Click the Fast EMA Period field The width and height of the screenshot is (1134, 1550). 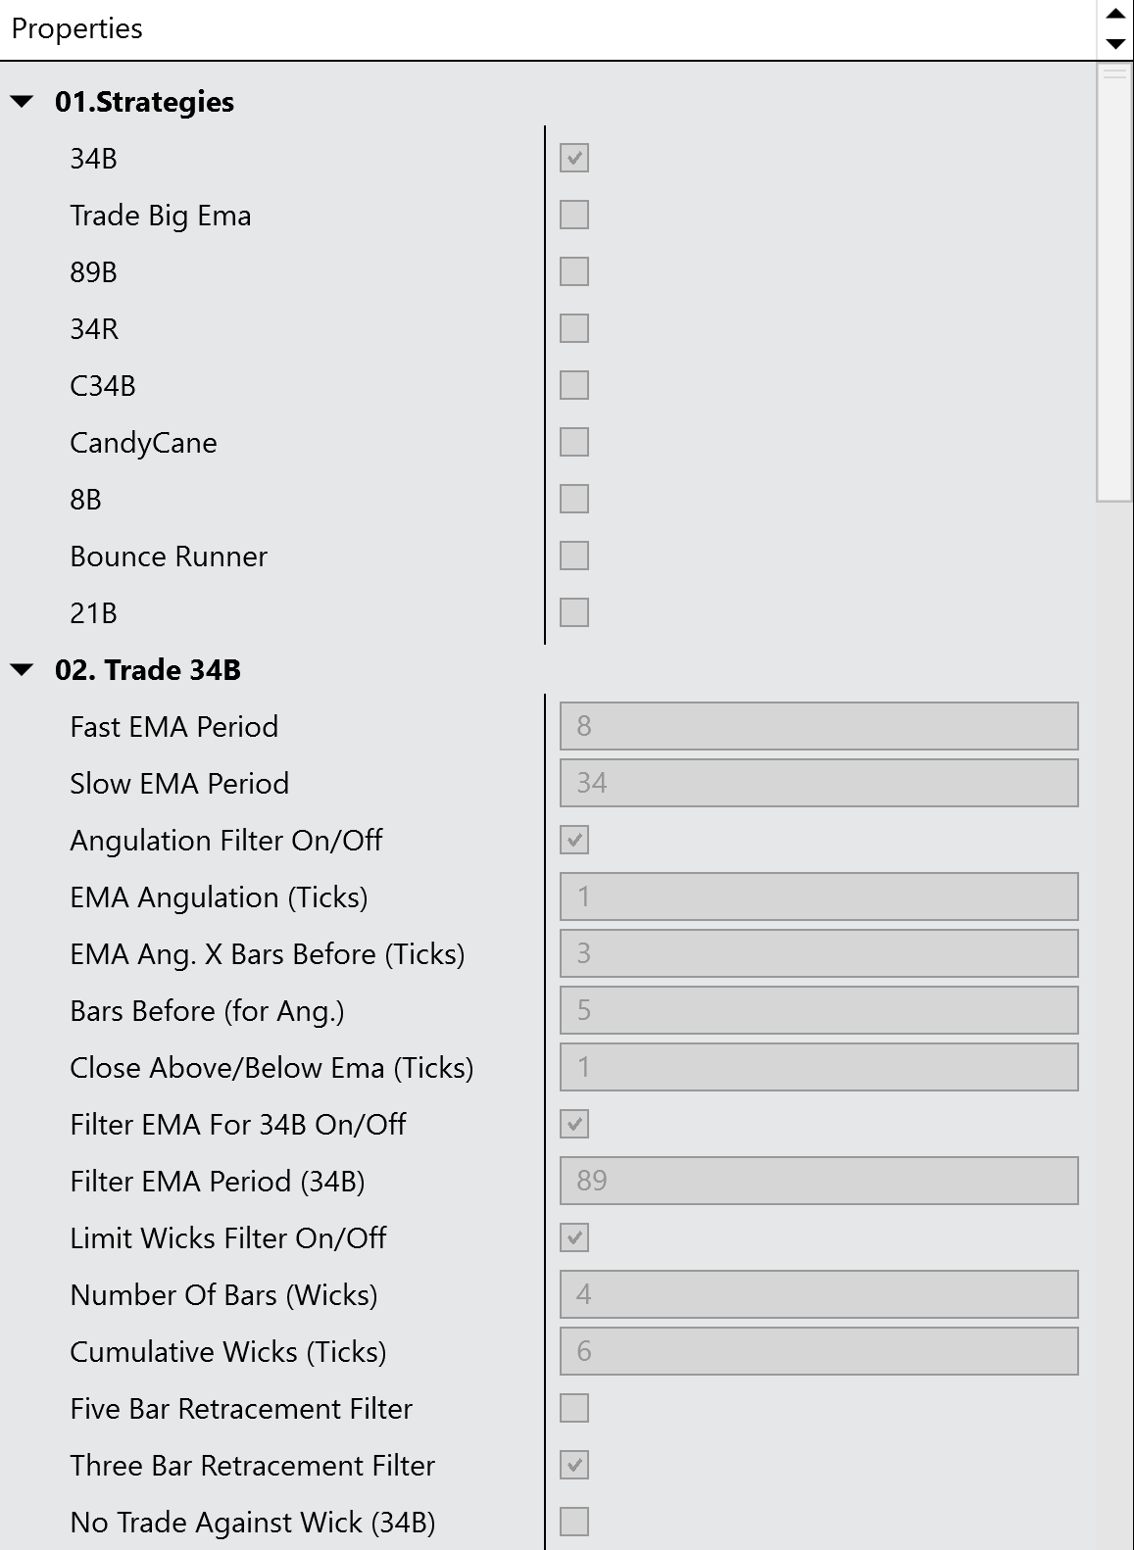(818, 726)
